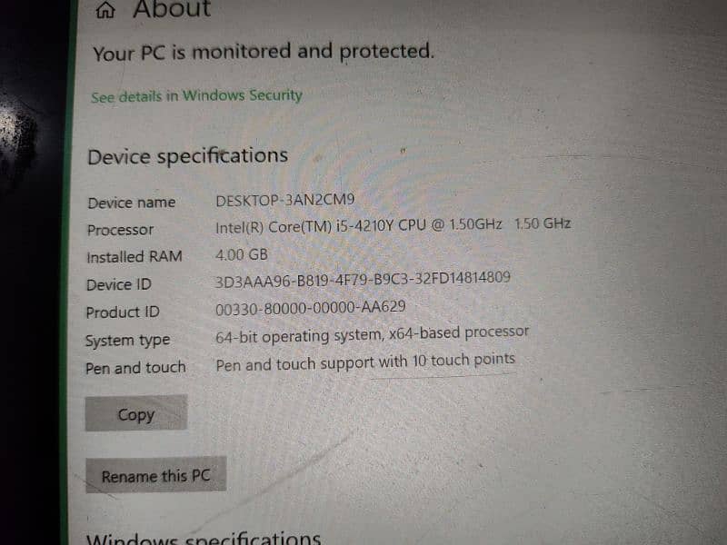The height and width of the screenshot is (545, 727).
Task: Click the Device specifications heading
Action: (188, 156)
